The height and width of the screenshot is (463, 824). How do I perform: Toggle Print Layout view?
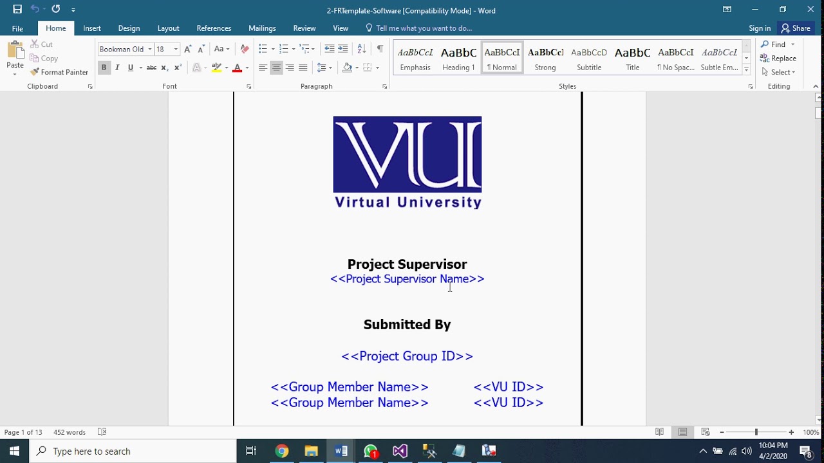[682, 432]
